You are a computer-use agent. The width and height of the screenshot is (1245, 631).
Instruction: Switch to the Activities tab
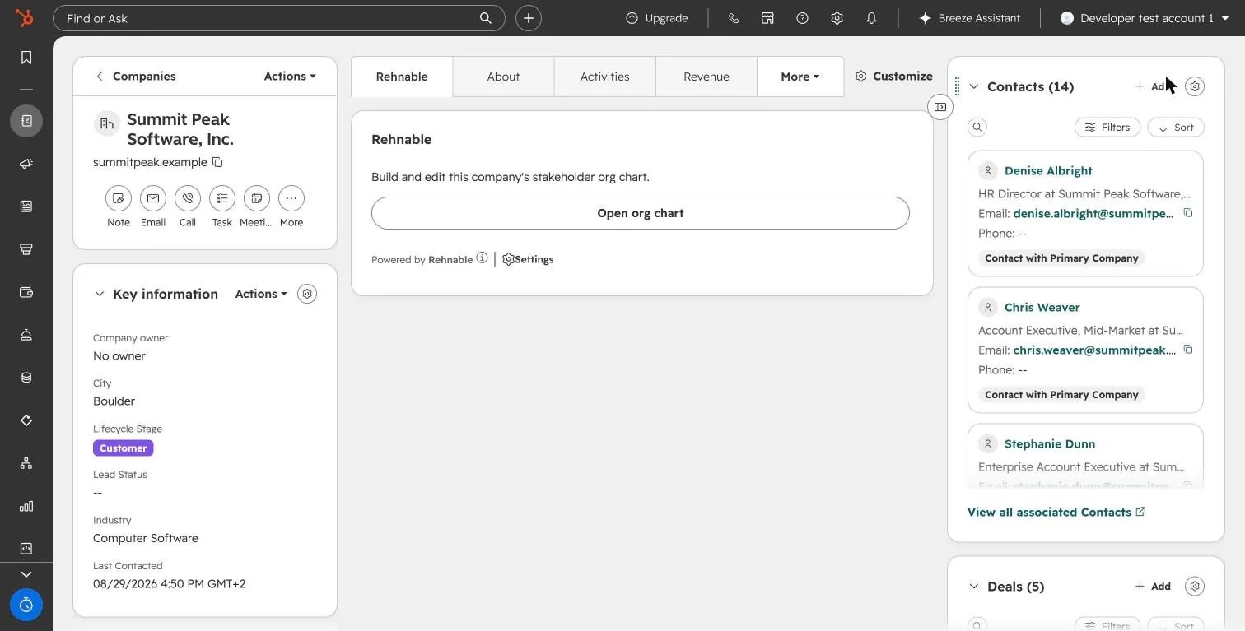pos(605,77)
